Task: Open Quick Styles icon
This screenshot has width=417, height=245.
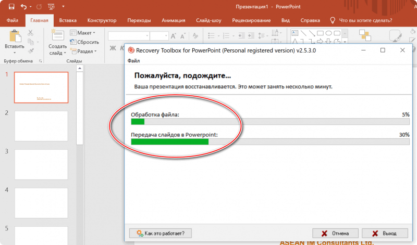Action: 395,36
